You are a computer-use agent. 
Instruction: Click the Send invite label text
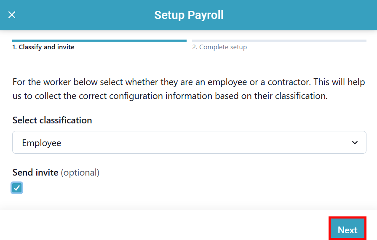tap(35, 172)
